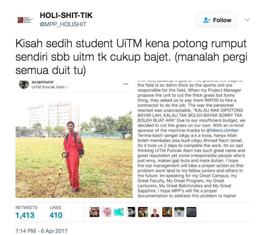View the photo of student in red coverall
The image size is (265, 235).
point(74,145)
